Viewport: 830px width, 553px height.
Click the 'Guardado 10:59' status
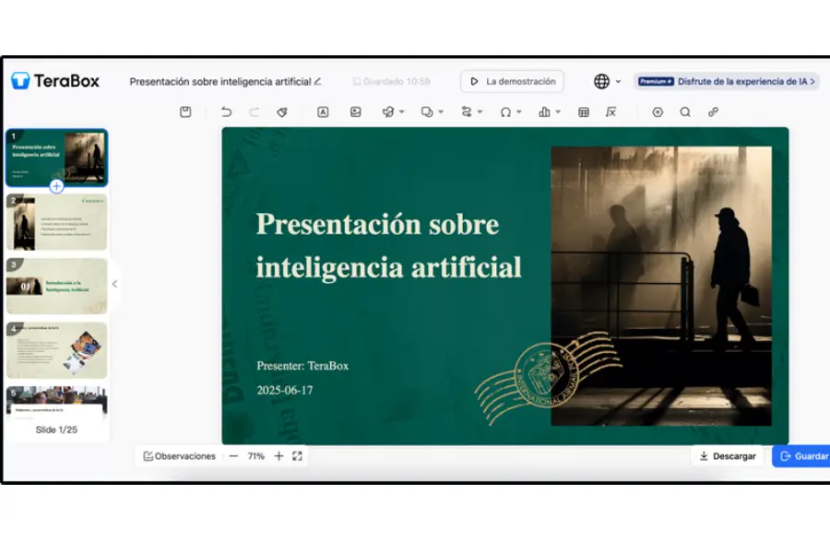click(392, 81)
